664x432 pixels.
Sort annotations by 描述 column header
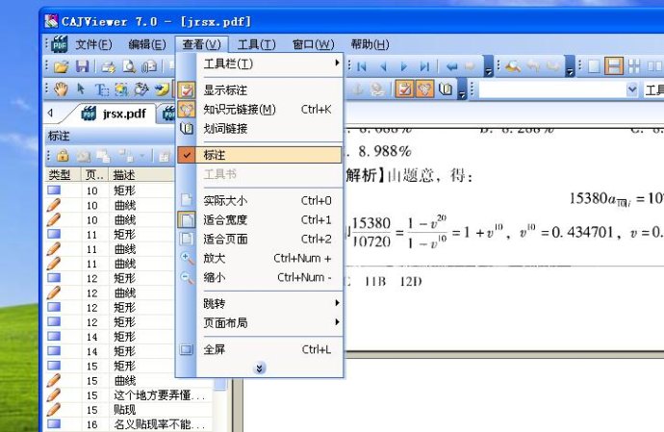click(x=142, y=175)
